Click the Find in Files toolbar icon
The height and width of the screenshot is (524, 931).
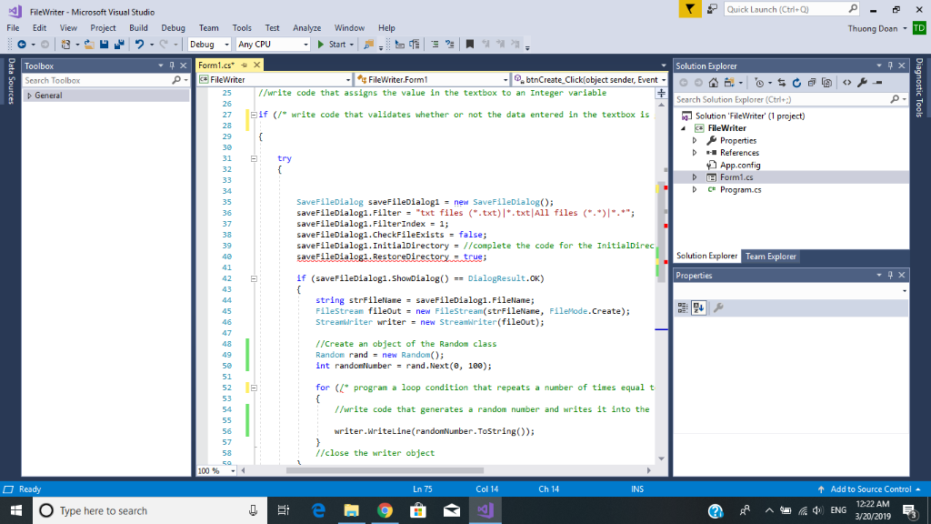369,45
